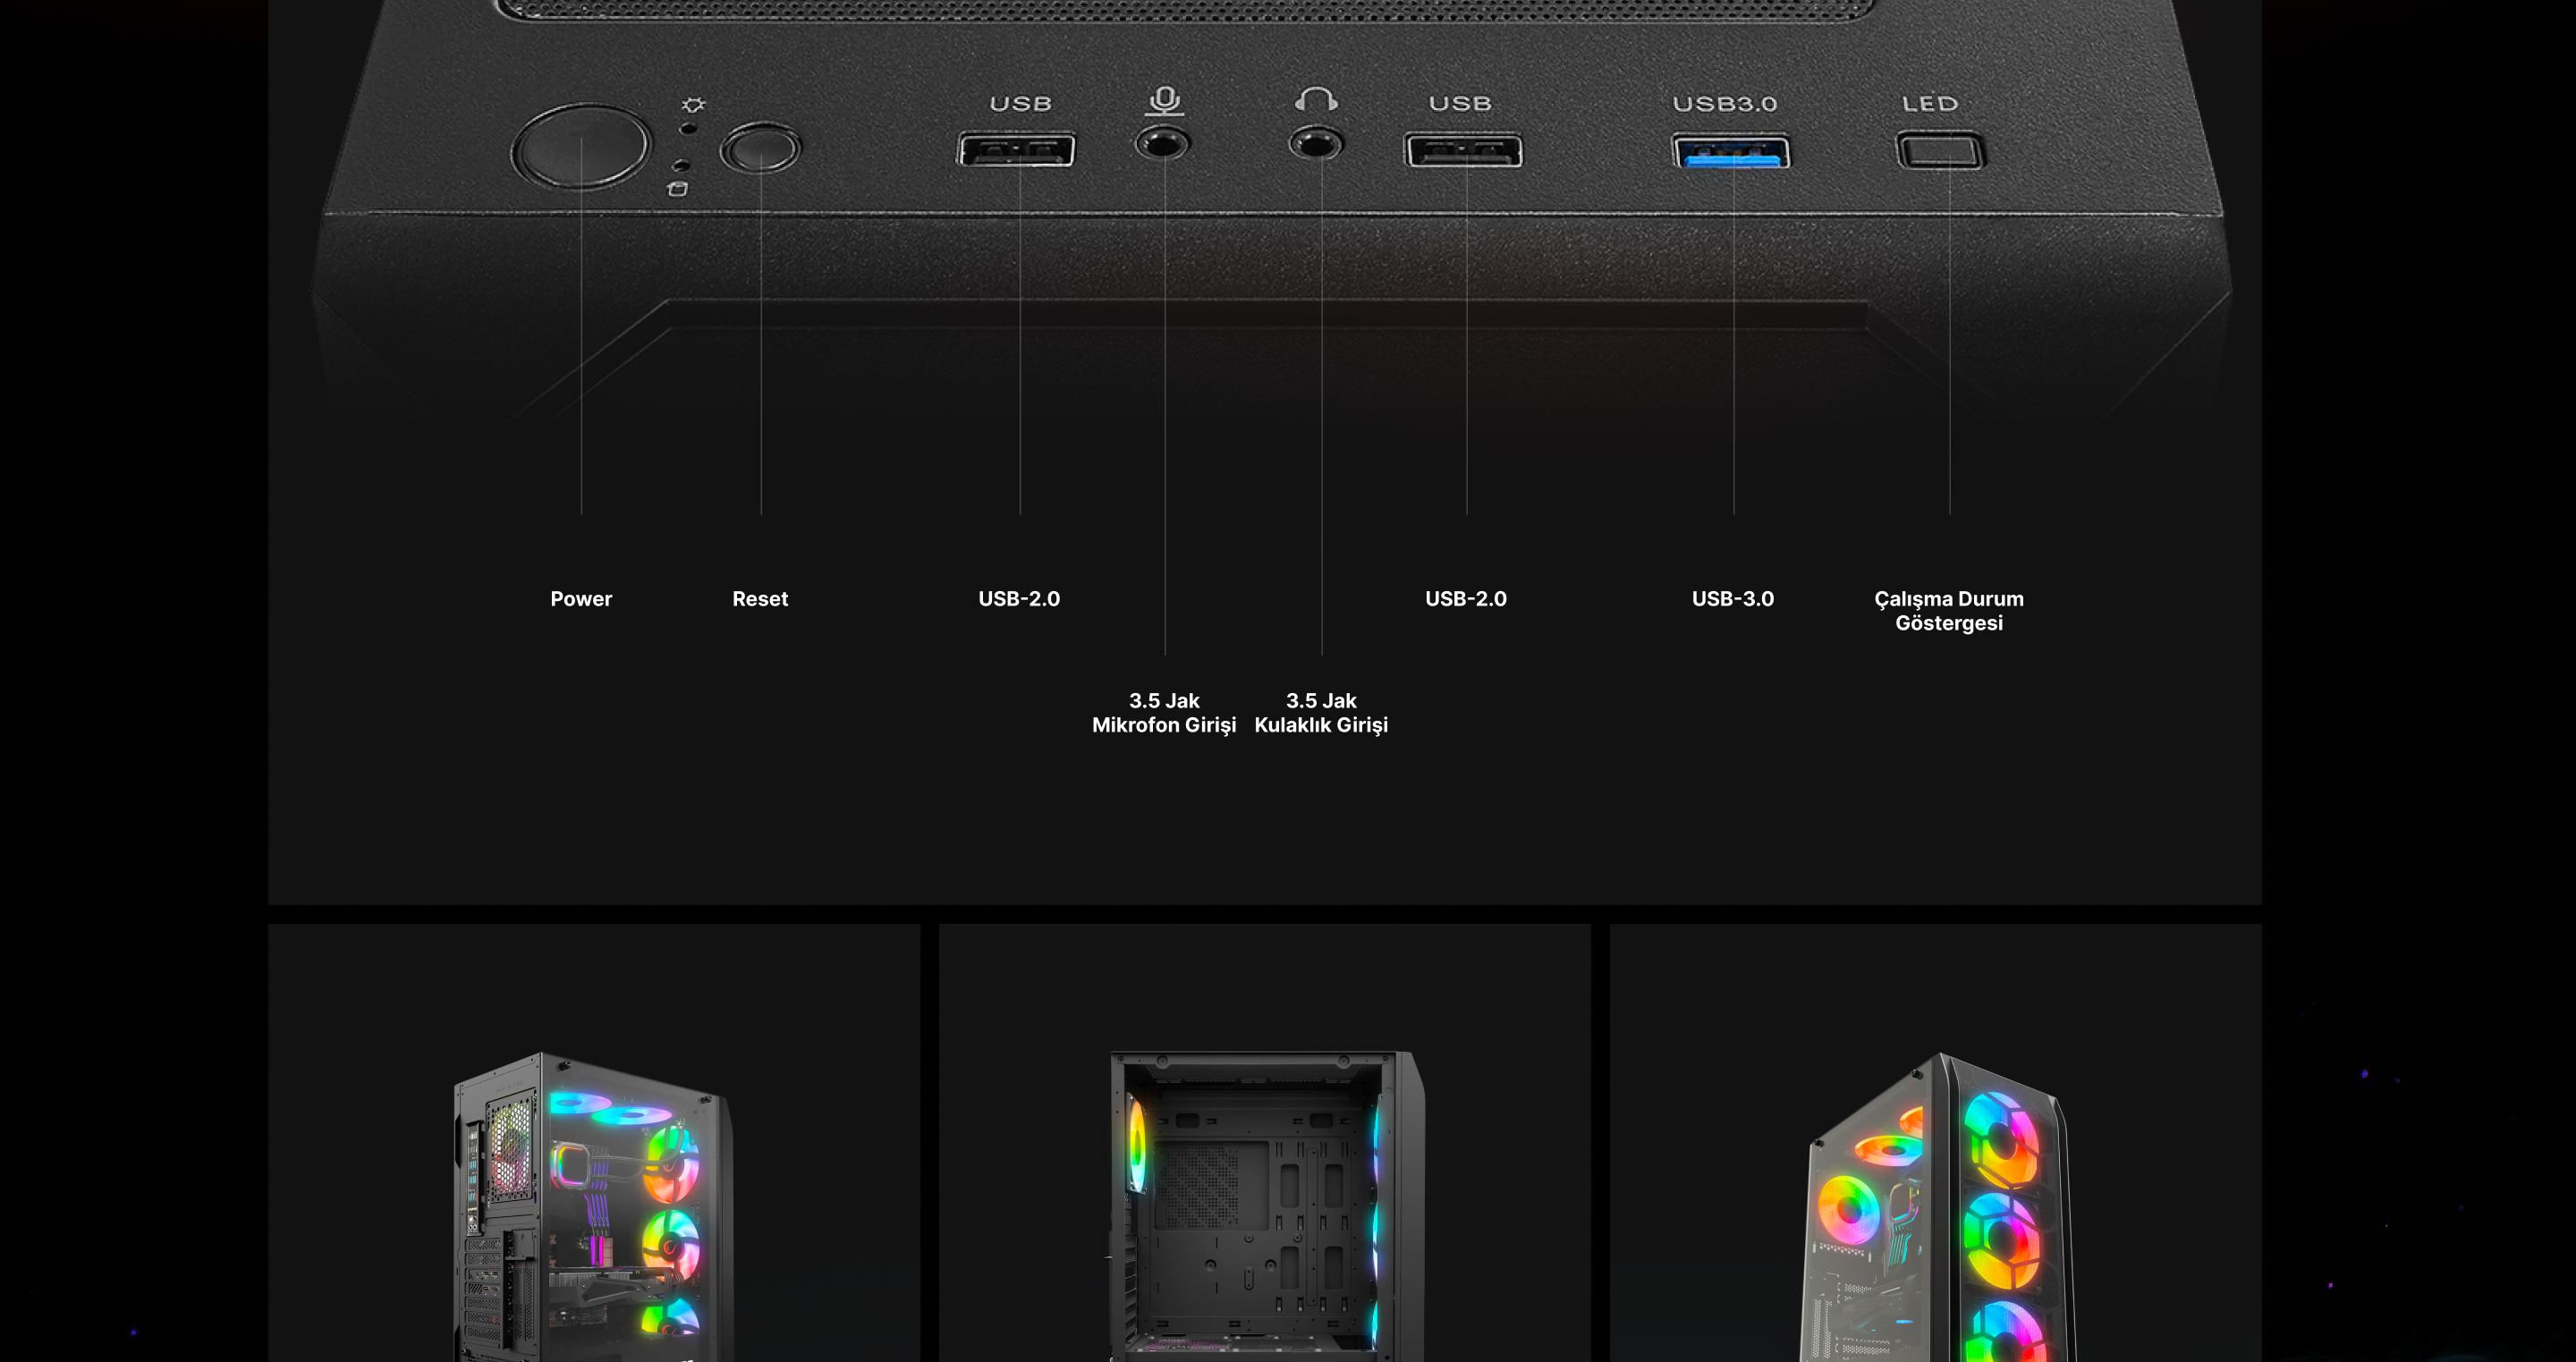Screen dimensions: 2576x1362
Task: Click the microphone icon above the jack
Action: point(1164,99)
